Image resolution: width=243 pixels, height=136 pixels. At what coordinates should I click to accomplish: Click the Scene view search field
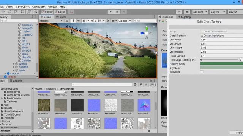[145, 21]
